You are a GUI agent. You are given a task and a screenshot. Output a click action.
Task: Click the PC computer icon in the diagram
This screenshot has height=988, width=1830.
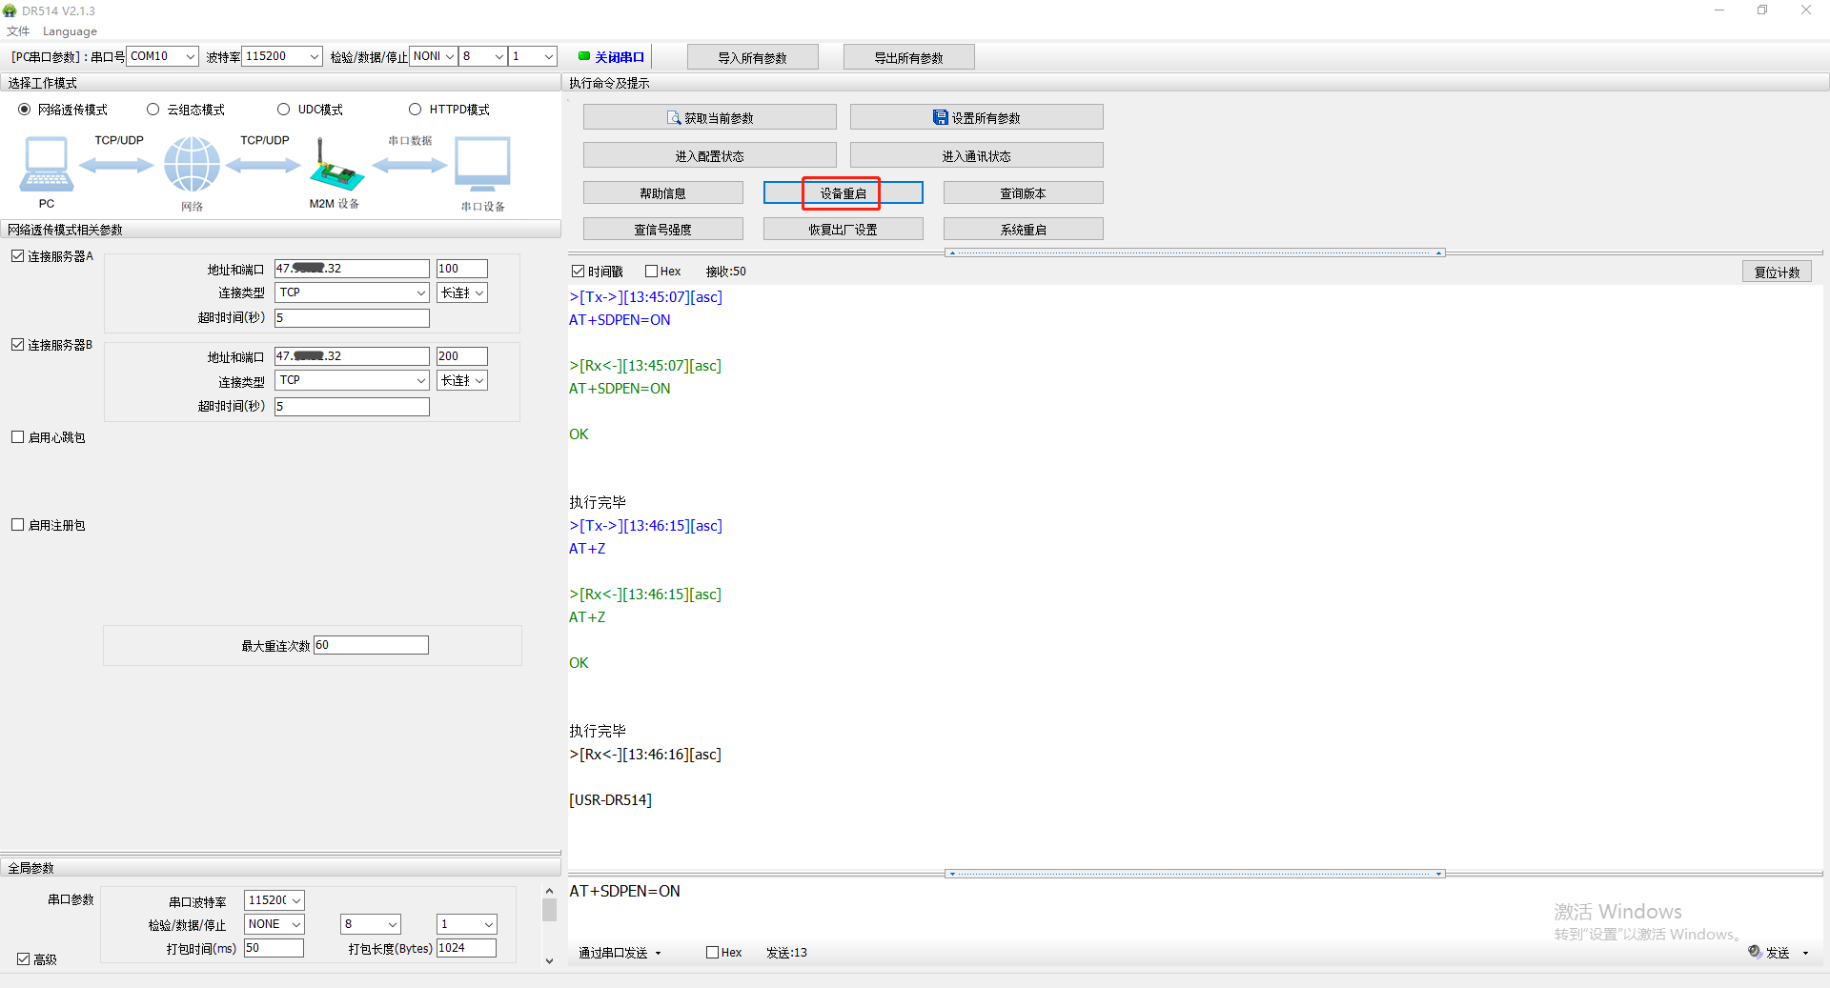(x=46, y=164)
